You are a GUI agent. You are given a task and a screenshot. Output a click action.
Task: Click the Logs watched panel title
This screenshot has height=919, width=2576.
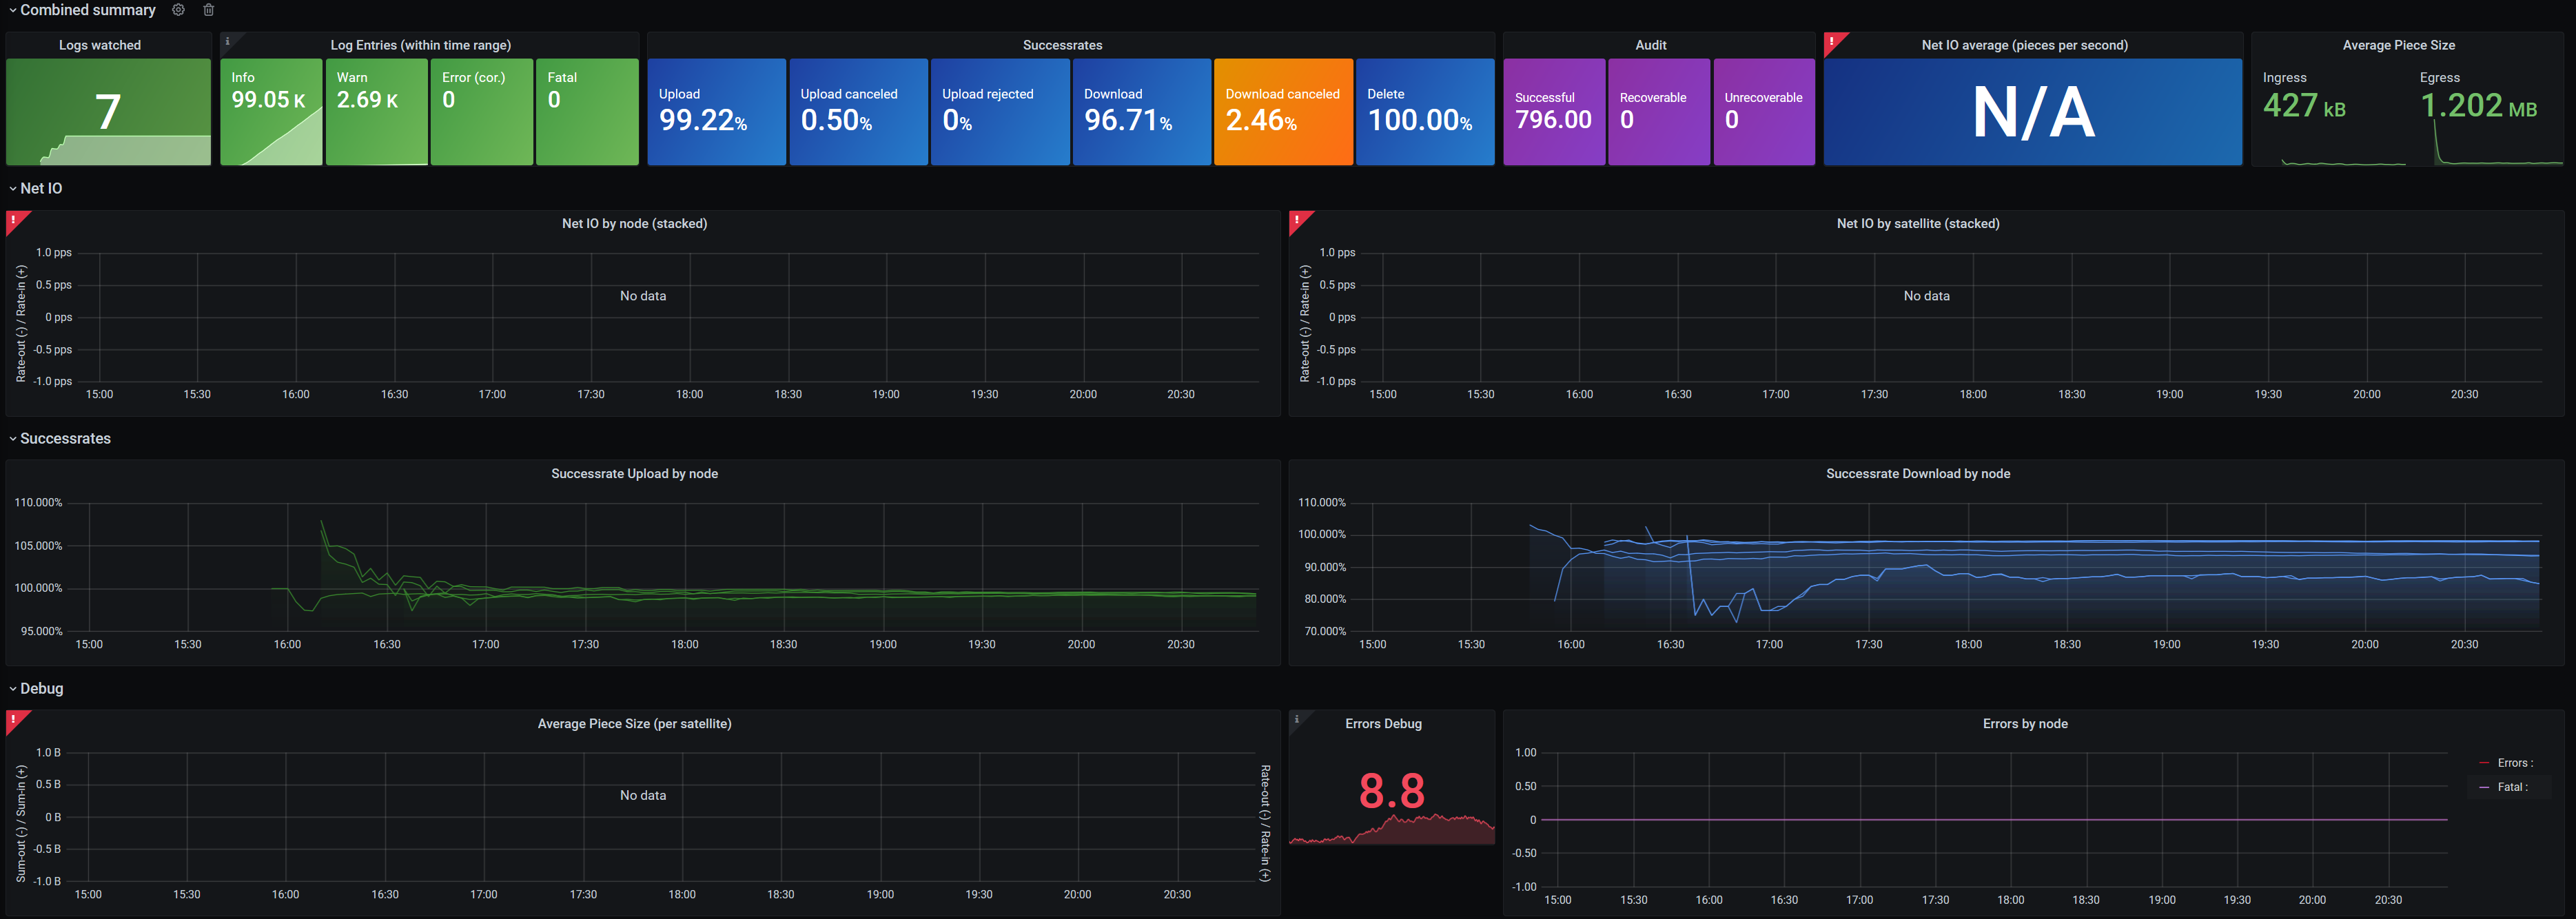coord(100,45)
